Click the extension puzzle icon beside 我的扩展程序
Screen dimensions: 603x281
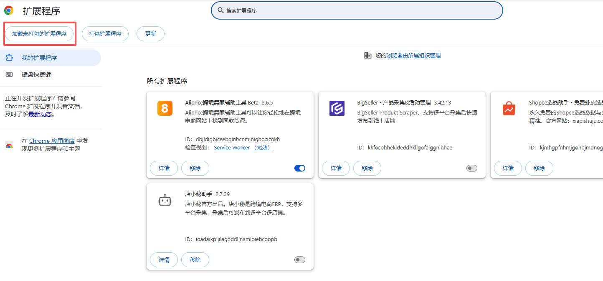click(x=9, y=57)
